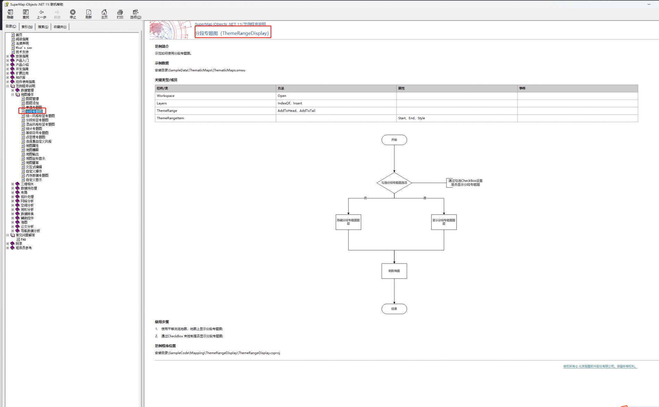Screen dimensions: 659x407
Task: Collapse the 常见问题解答 tree node
Action: pyautogui.click(x=8, y=235)
